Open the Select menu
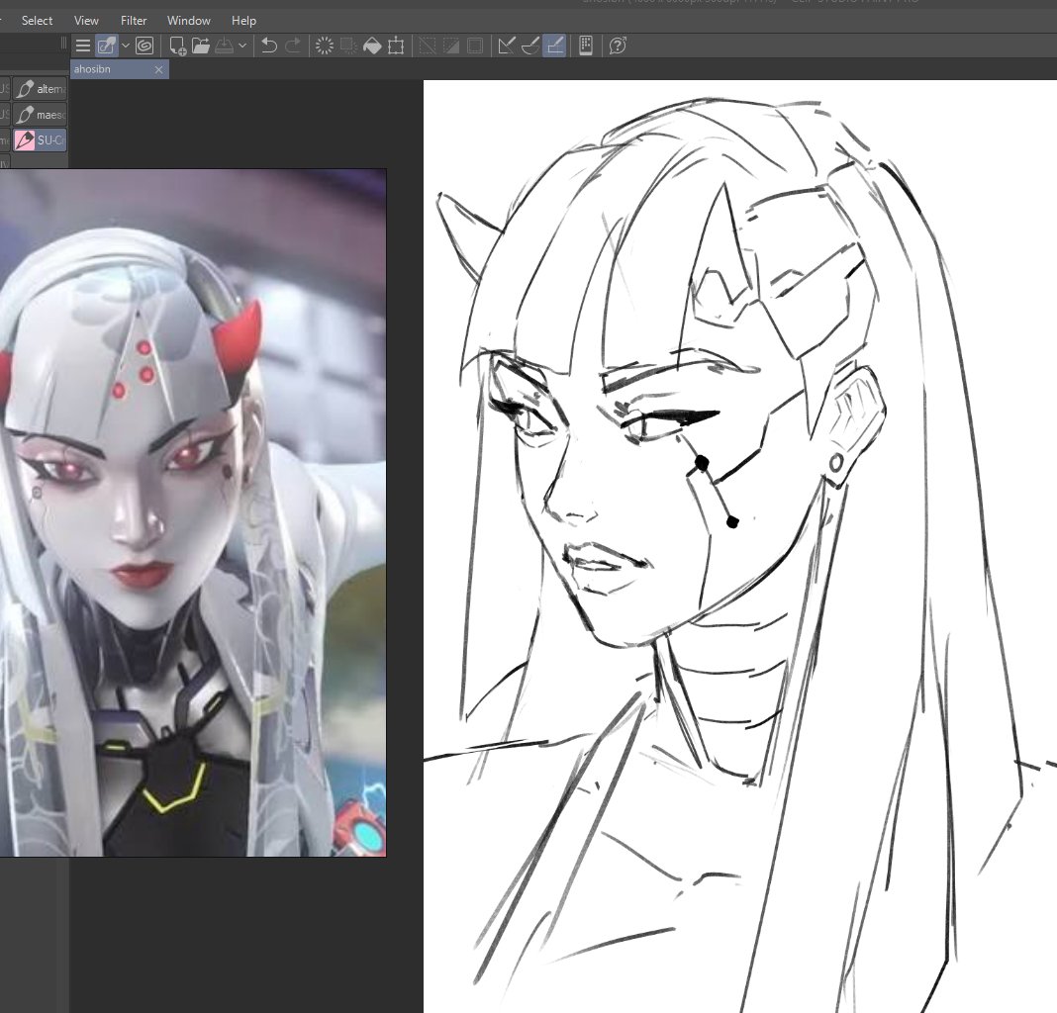The height and width of the screenshot is (1013, 1057). (x=37, y=21)
